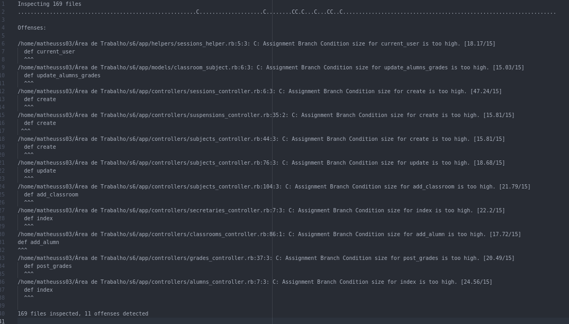Image resolution: width=569 pixels, height=324 pixels.
Task: Click the [24.56/15] score value
Action: point(476,282)
